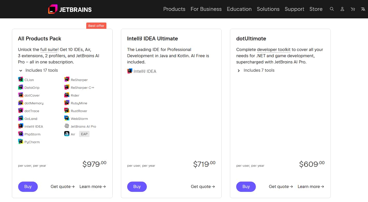The width and height of the screenshot is (368, 202).
Task: Click the JetBrains AI Pro spiral icon
Action: (67, 126)
